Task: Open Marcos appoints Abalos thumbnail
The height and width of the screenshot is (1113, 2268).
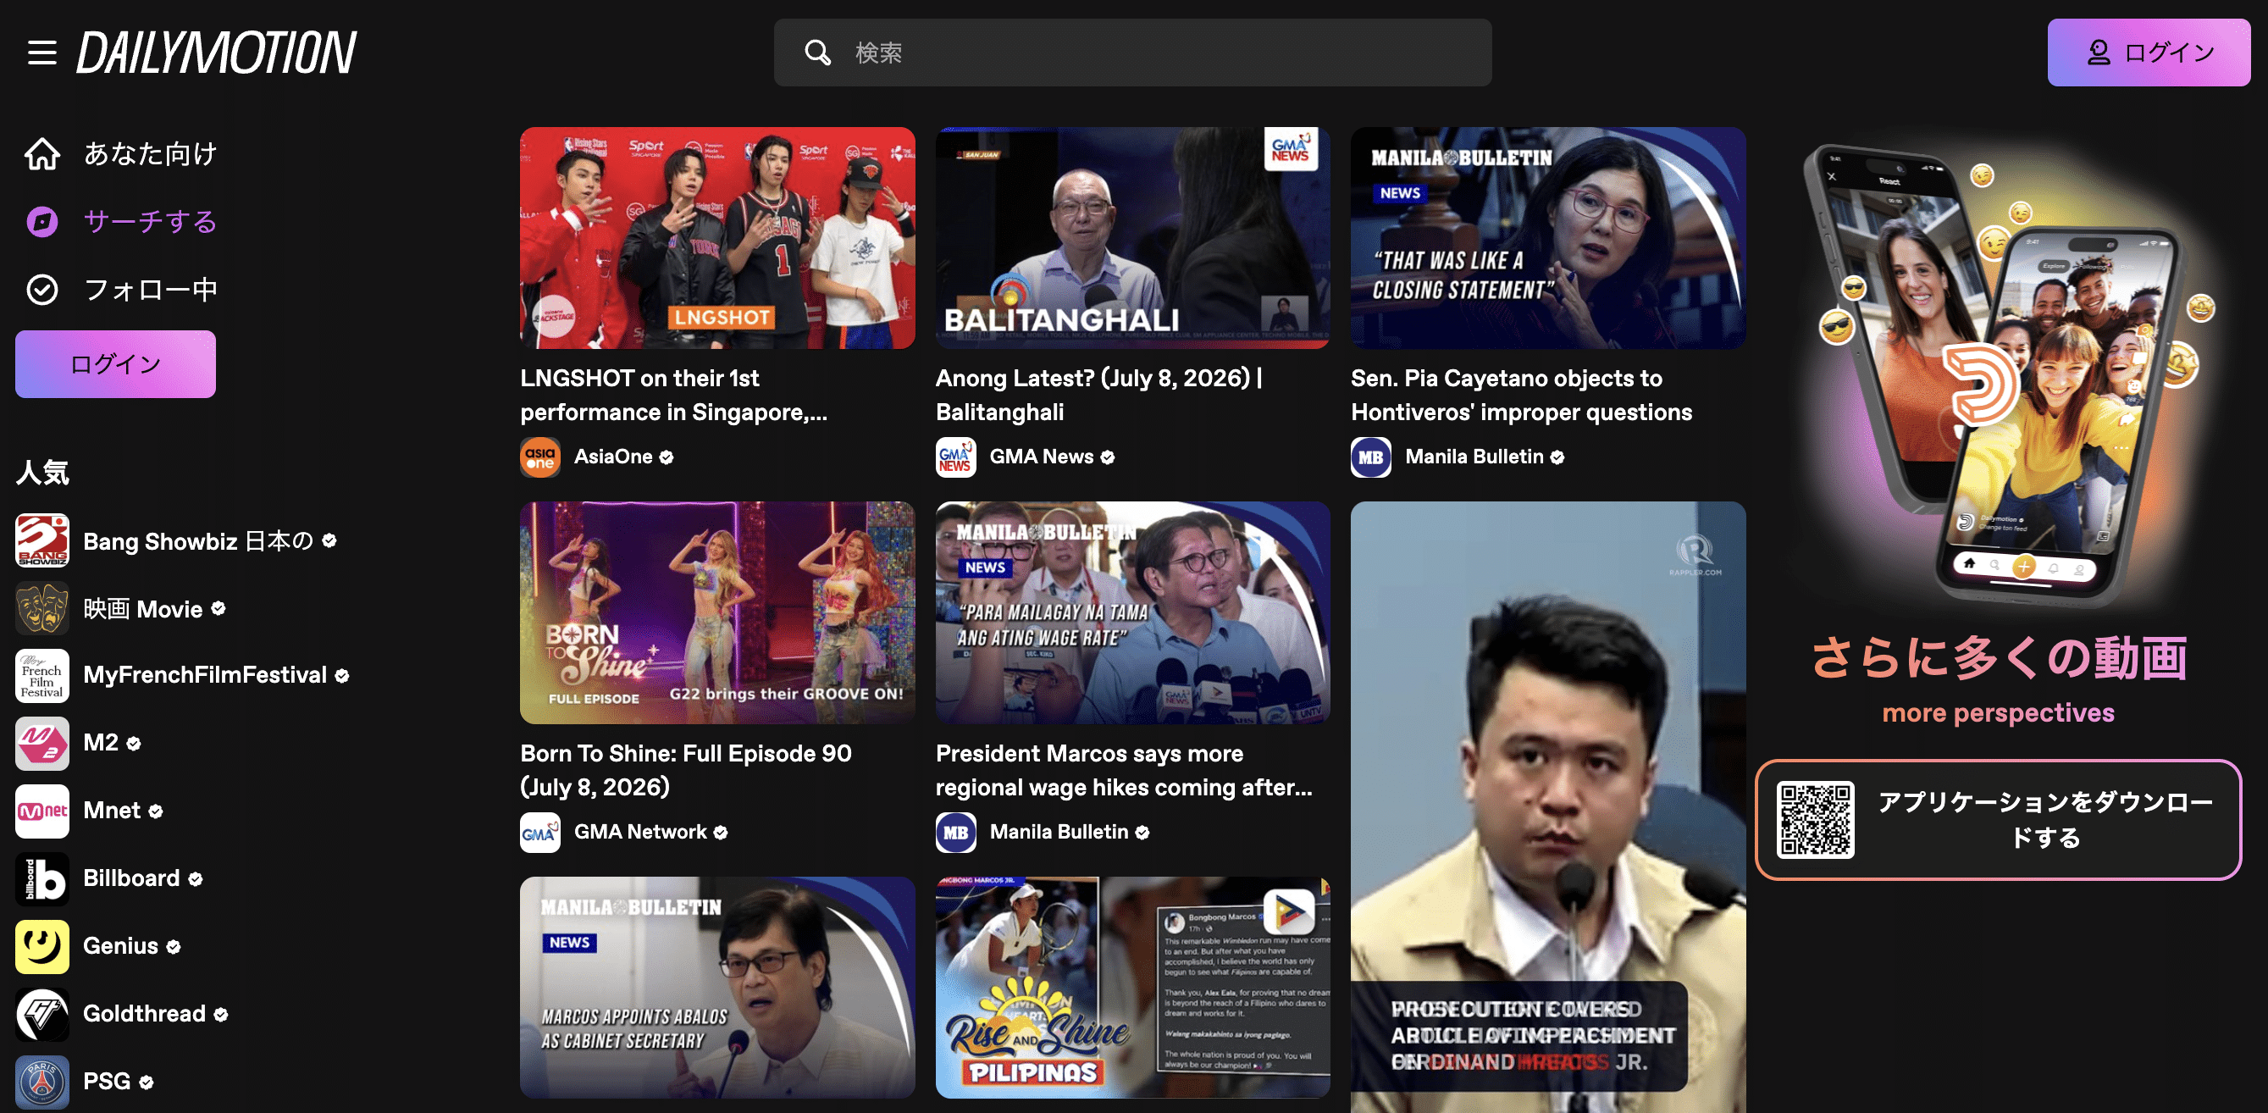Action: point(716,987)
